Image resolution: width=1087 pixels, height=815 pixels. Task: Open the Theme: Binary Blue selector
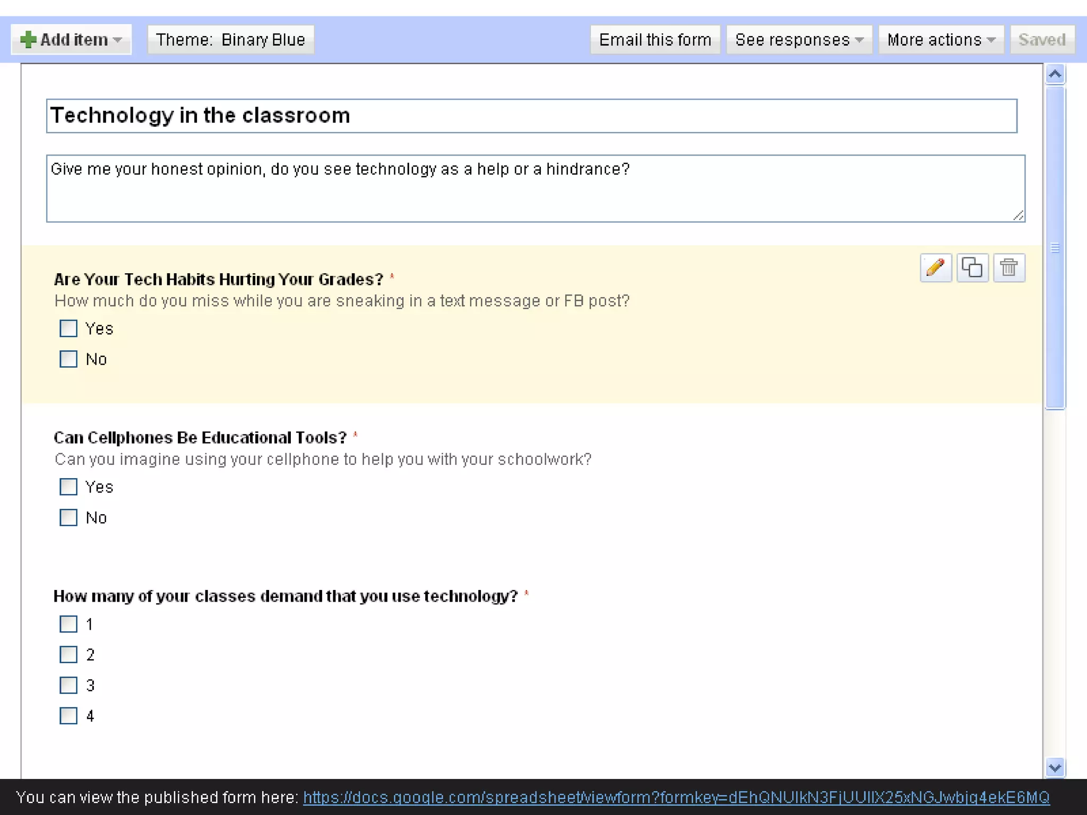pyautogui.click(x=230, y=40)
